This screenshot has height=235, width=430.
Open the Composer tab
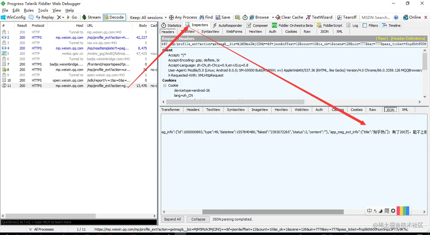[257, 26]
